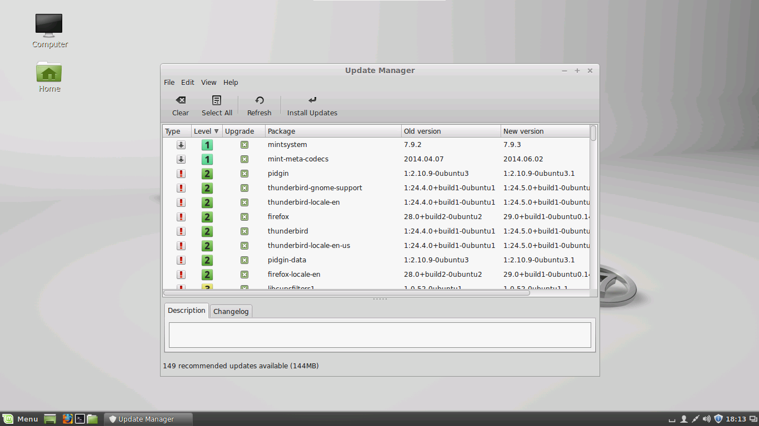Click the pane divider grip handle
Screen dimensions: 759x426
[x=380, y=299]
